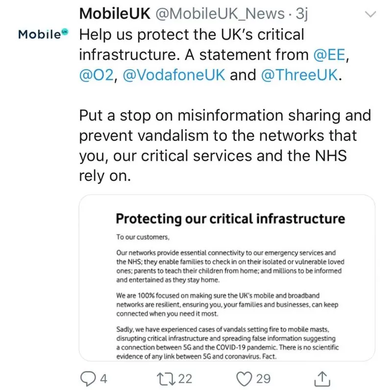Select the "Protecting our critical infrastructure" heading
Screen dimensions: 392x390
tap(230, 219)
